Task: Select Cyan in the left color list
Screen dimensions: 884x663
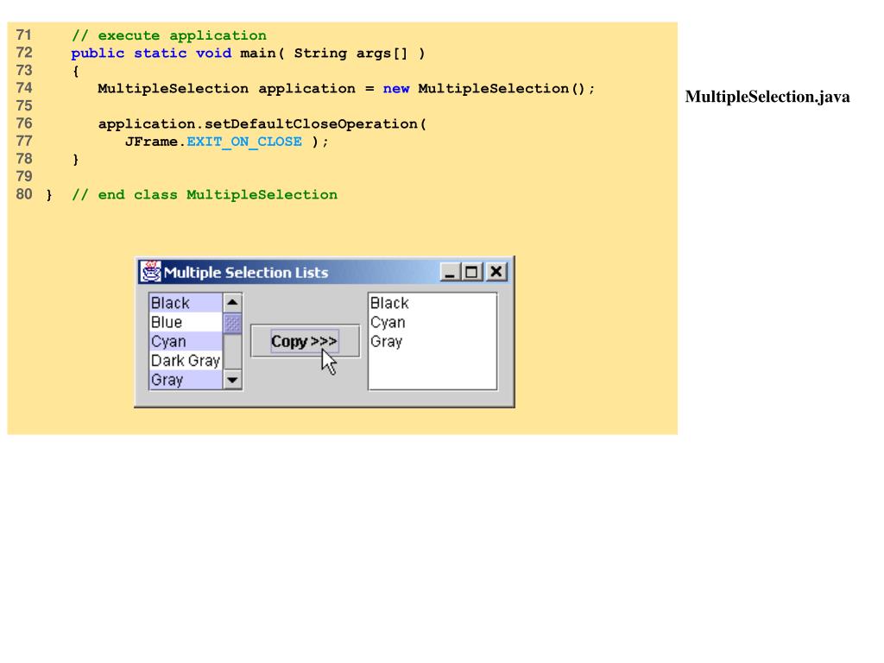Action: (x=186, y=341)
